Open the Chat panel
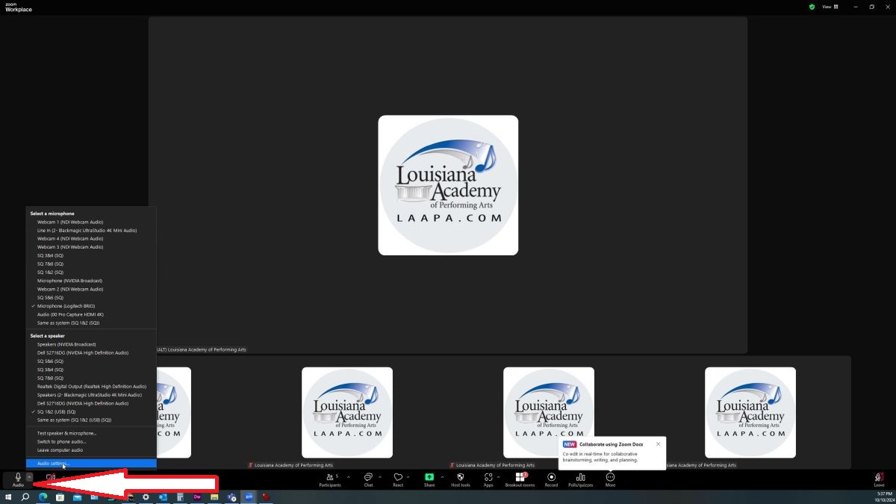Image resolution: width=896 pixels, height=504 pixels. point(368,478)
